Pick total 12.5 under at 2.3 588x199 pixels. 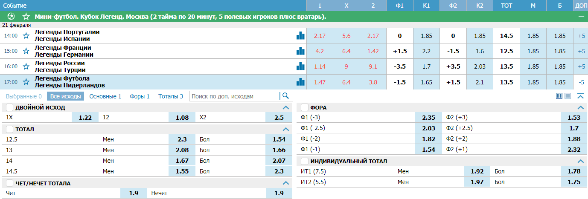[182, 139]
